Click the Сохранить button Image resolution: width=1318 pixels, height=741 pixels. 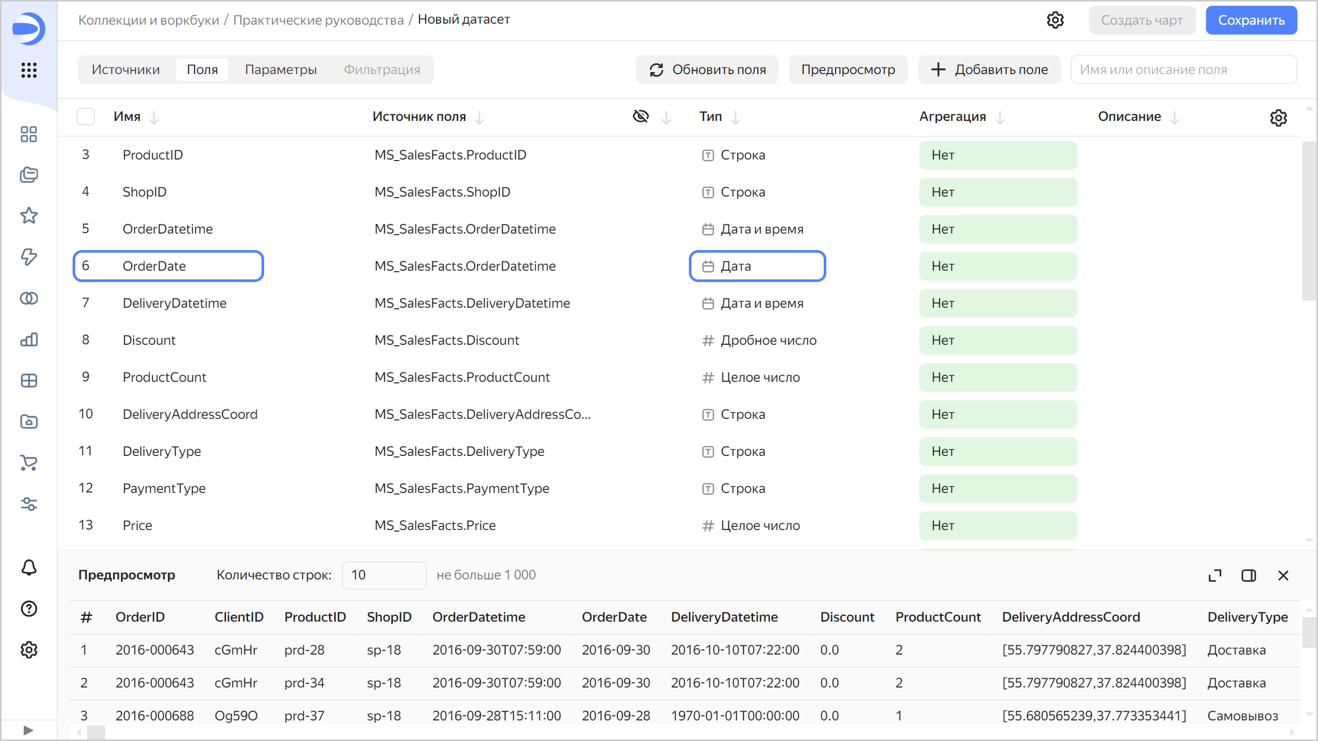(x=1251, y=20)
